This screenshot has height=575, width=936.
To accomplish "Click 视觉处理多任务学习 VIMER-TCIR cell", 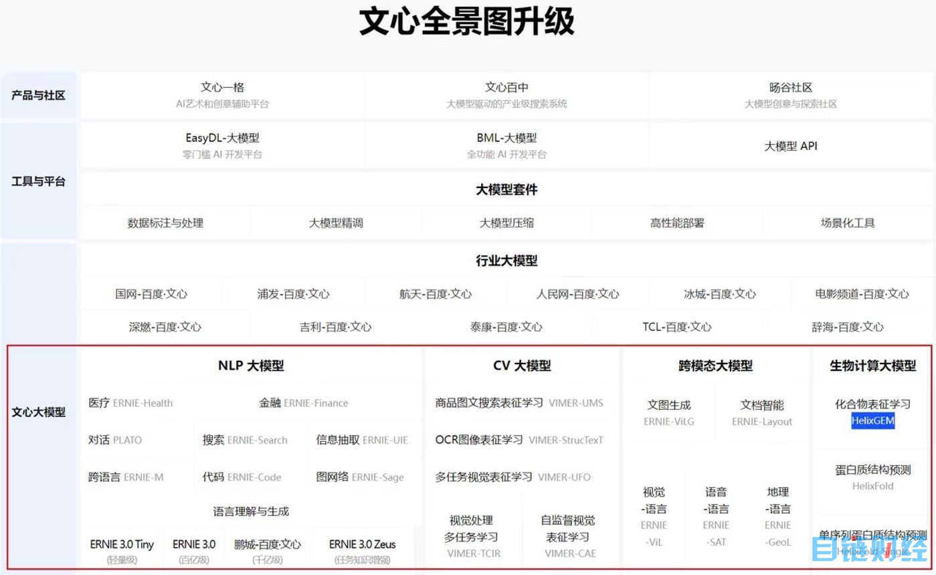I will tap(474, 537).
